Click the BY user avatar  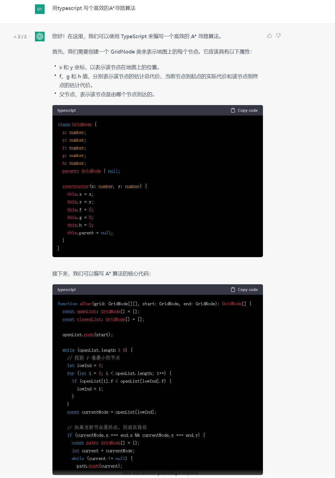click(40, 9)
